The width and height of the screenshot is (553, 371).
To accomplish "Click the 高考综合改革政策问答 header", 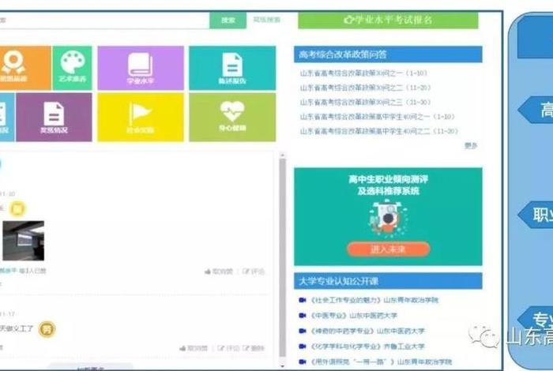I will 388,54.
